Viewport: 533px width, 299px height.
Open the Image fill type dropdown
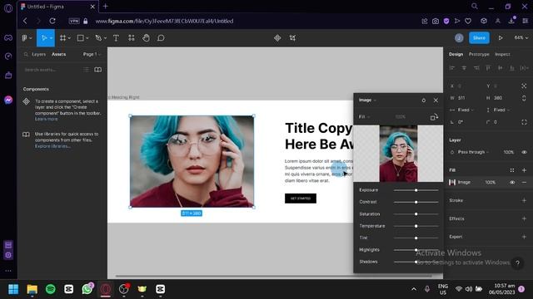pos(367,100)
